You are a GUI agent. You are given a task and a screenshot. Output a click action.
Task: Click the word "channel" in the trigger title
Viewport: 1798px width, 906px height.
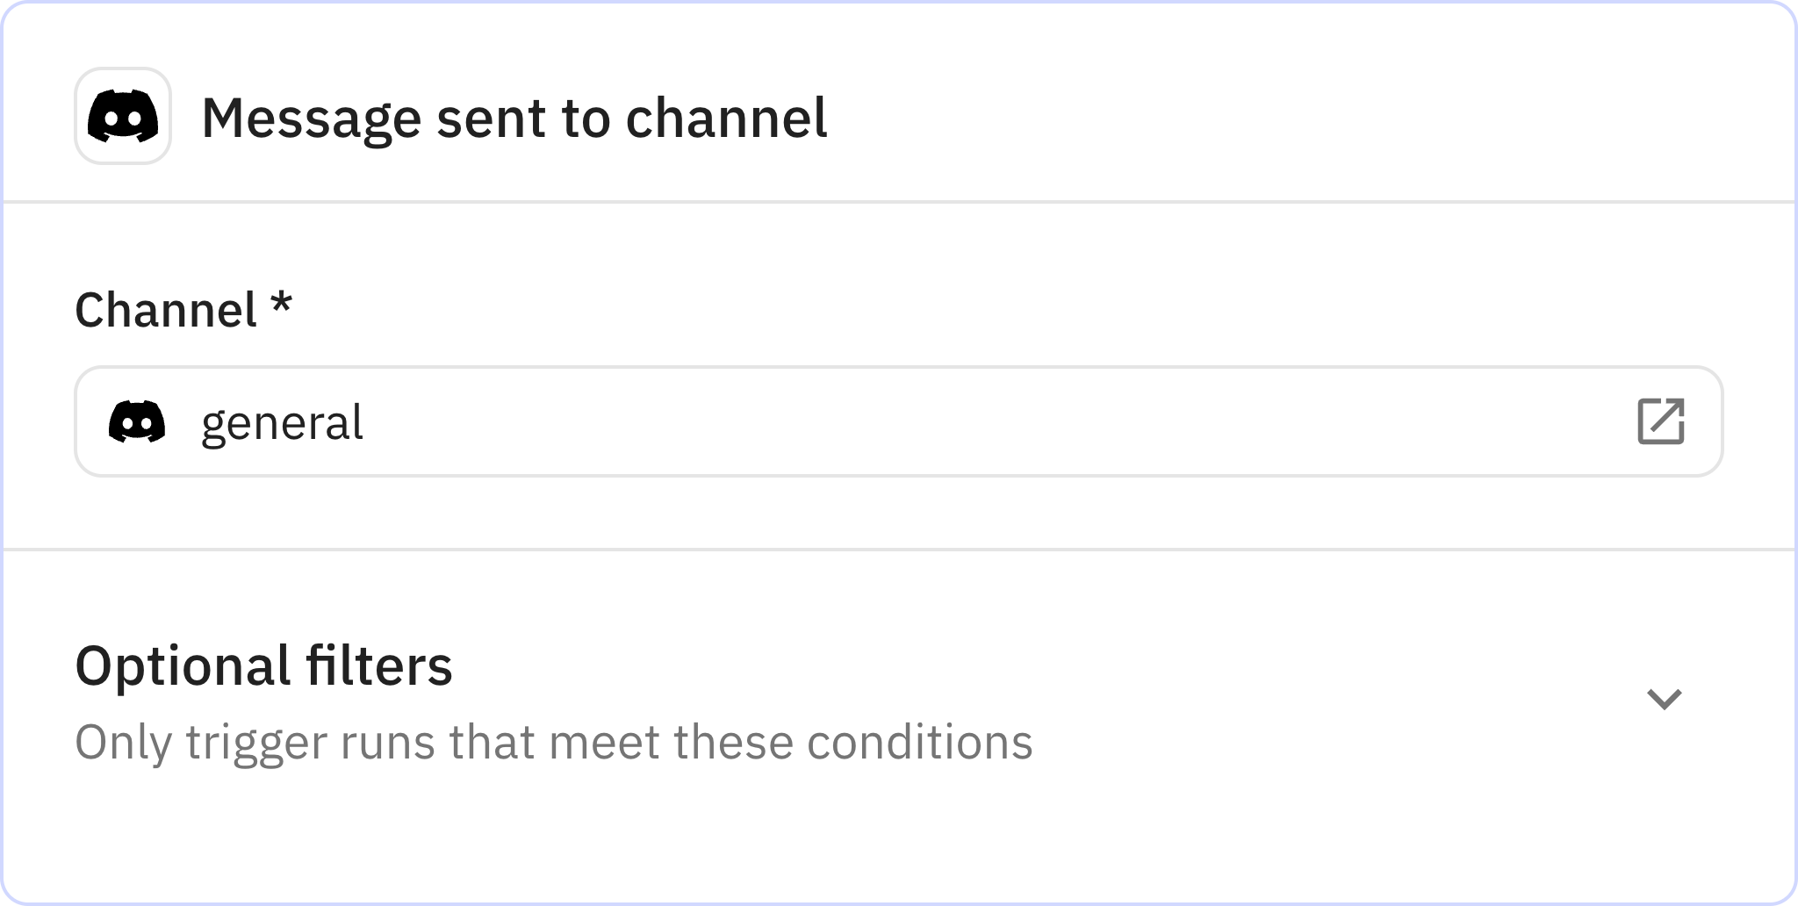point(726,118)
